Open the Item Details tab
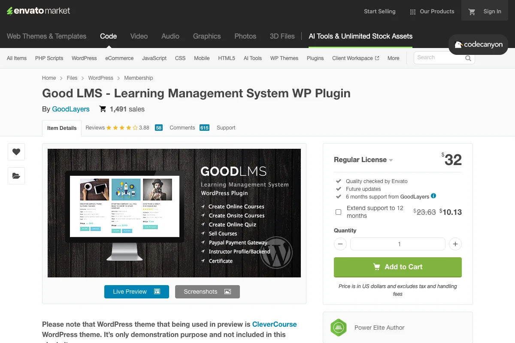 click(62, 128)
